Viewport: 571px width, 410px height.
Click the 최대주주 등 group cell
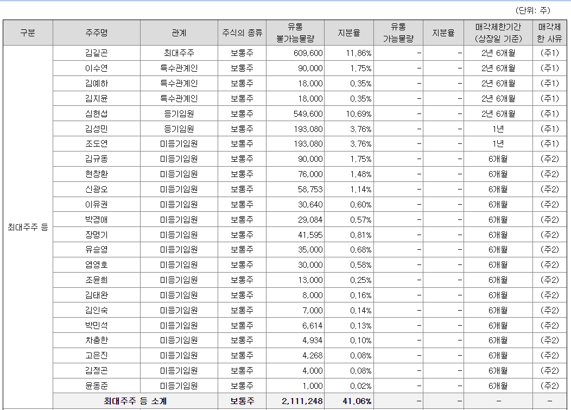pyautogui.click(x=28, y=228)
